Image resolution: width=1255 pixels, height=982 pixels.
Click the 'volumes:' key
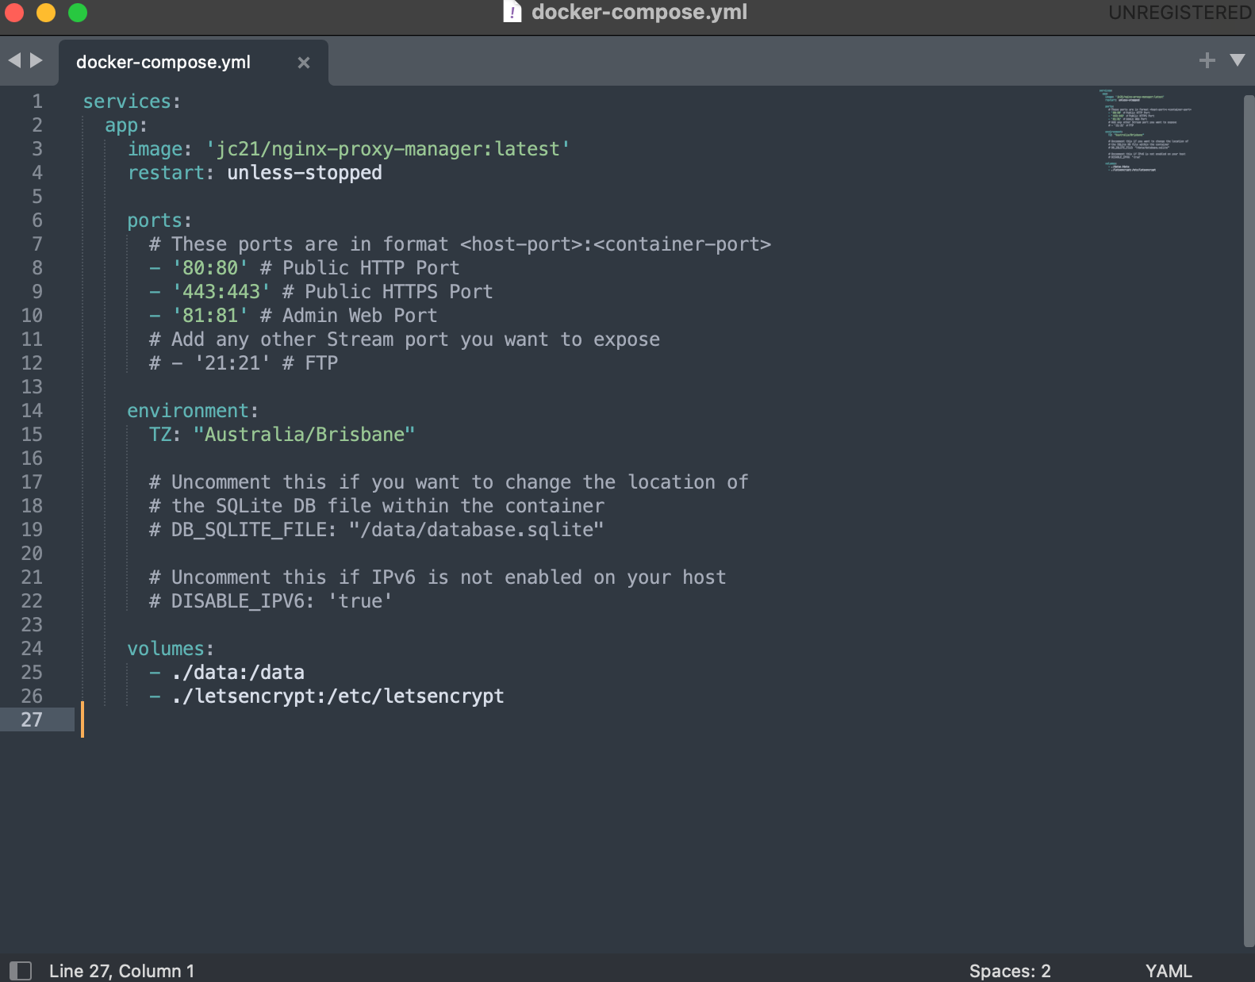tap(171, 649)
